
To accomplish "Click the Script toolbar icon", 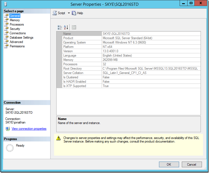I will (x=55, y=13).
